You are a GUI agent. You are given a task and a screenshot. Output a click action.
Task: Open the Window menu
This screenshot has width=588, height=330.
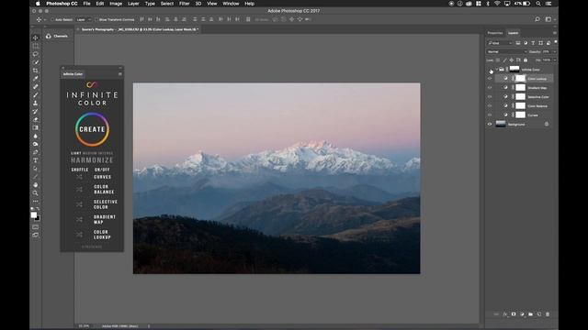231,4
